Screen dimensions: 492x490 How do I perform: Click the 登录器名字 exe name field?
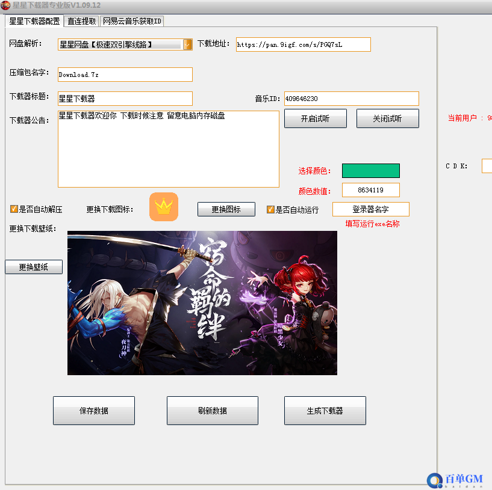[371, 209]
